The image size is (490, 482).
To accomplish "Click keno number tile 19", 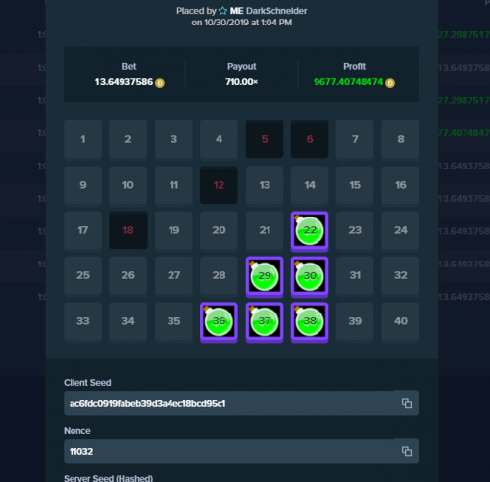I will pyautogui.click(x=173, y=230).
